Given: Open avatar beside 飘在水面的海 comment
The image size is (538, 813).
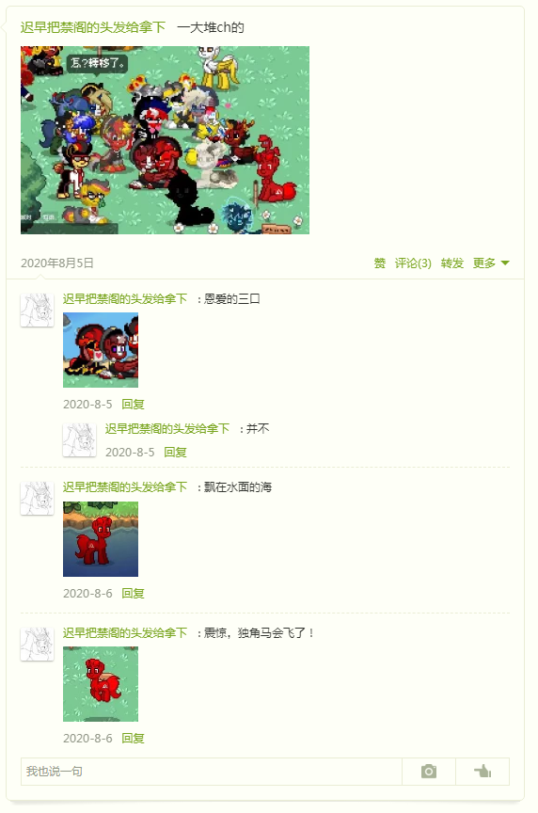Looking at the screenshot, I should 37,499.
